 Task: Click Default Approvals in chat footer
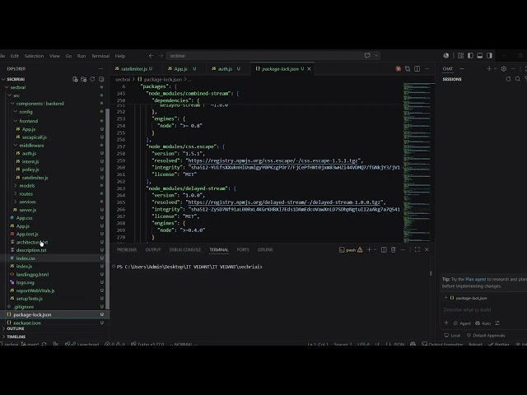tap(486, 335)
